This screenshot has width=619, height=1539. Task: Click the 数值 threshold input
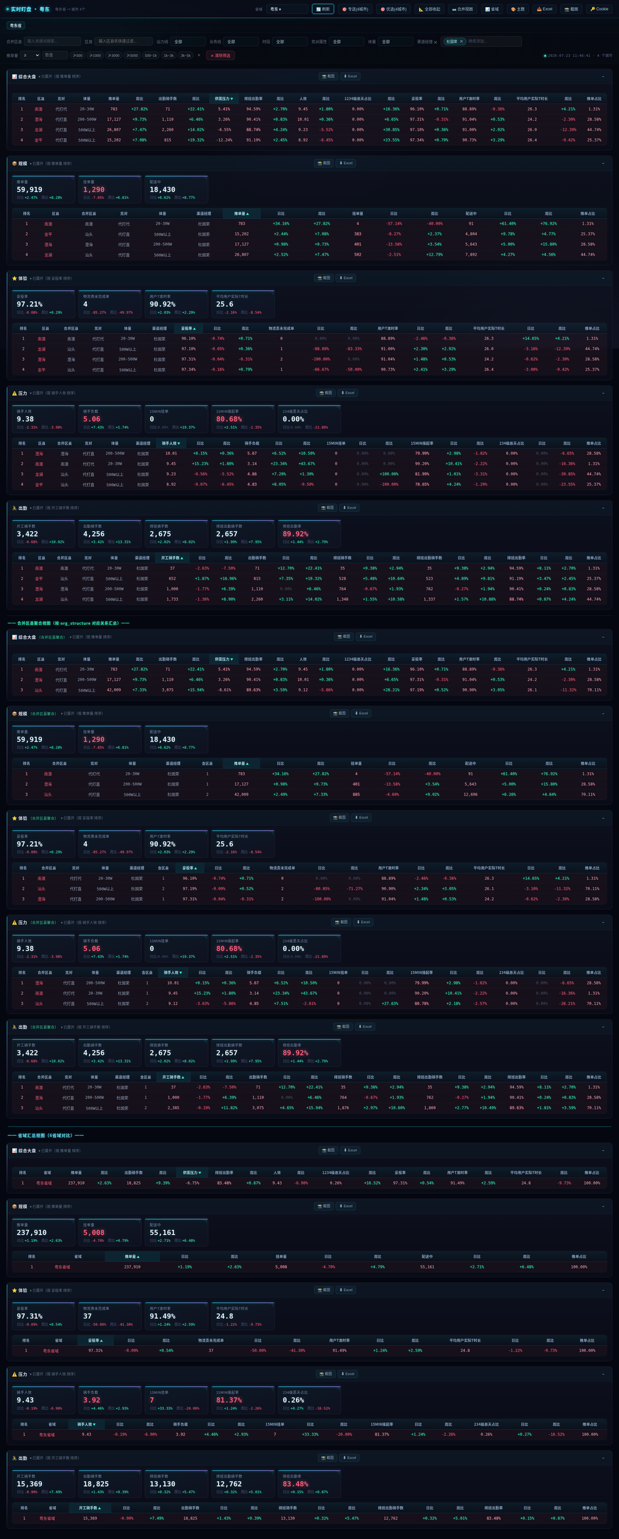tap(55, 56)
